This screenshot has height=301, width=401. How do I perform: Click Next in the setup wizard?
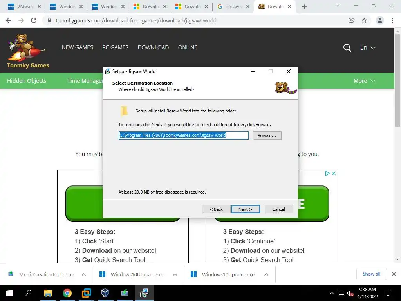tap(246, 209)
